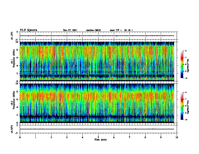199x154 pixels.
Task: Click tick label "6" on the Time axis
Action: [x=114, y=137]
